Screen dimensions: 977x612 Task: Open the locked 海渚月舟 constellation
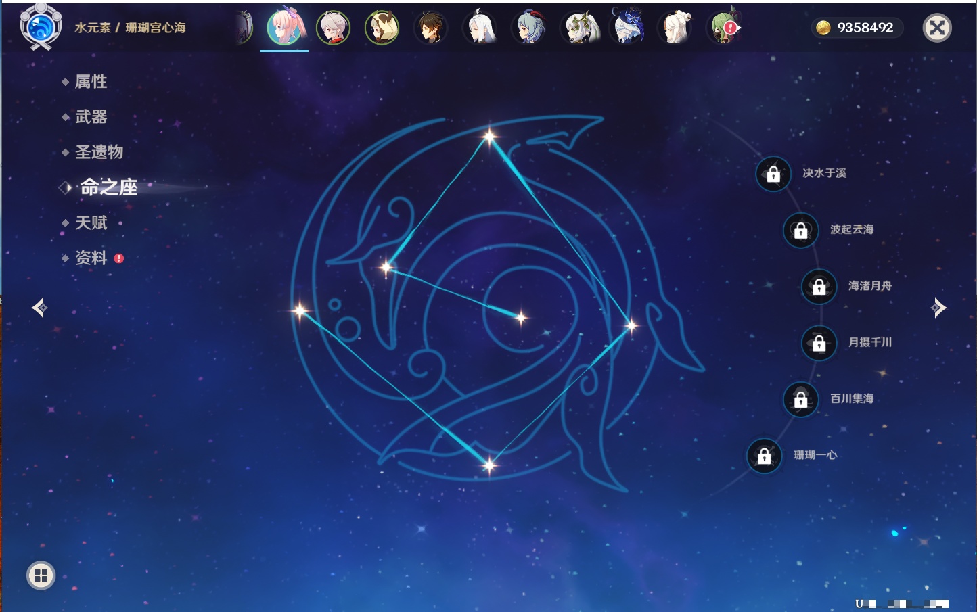[x=819, y=287]
